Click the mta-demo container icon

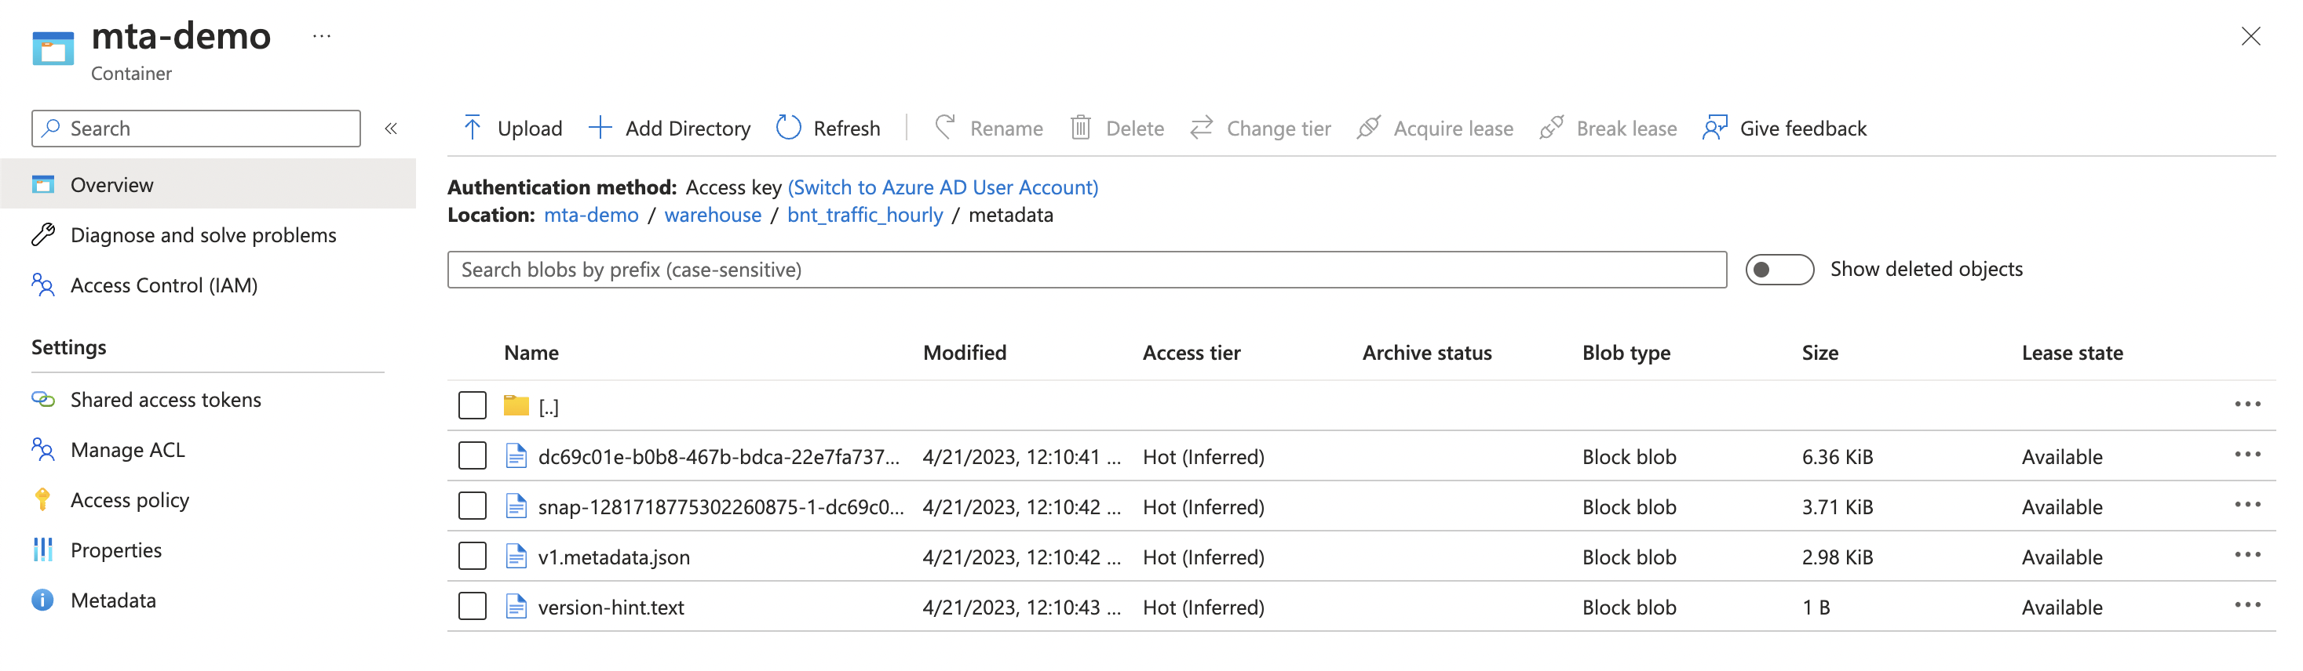click(53, 48)
